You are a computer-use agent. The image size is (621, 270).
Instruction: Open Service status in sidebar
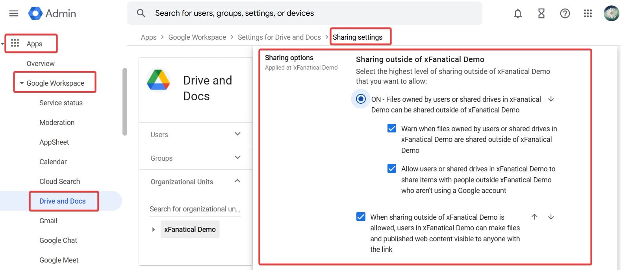pos(61,103)
